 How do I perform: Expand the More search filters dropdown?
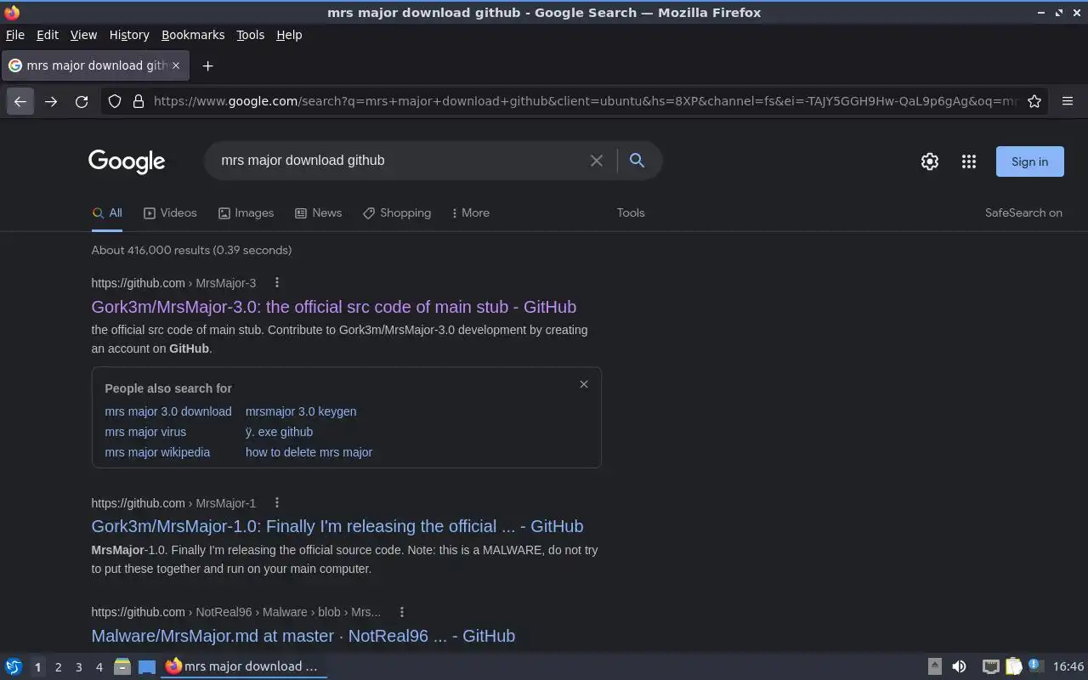coord(470,212)
